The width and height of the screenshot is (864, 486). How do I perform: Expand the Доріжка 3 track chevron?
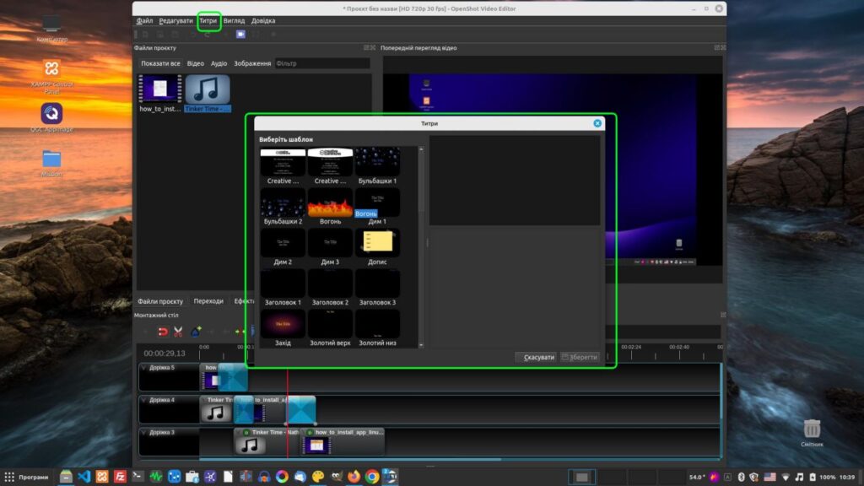click(143, 433)
